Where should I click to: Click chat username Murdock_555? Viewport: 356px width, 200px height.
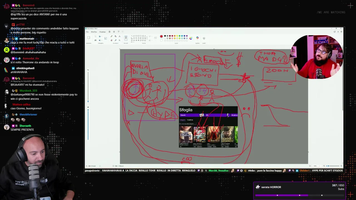click(x=28, y=91)
